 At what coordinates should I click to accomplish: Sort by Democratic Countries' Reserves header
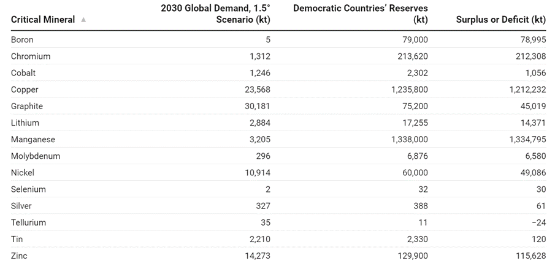tap(361, 14)
